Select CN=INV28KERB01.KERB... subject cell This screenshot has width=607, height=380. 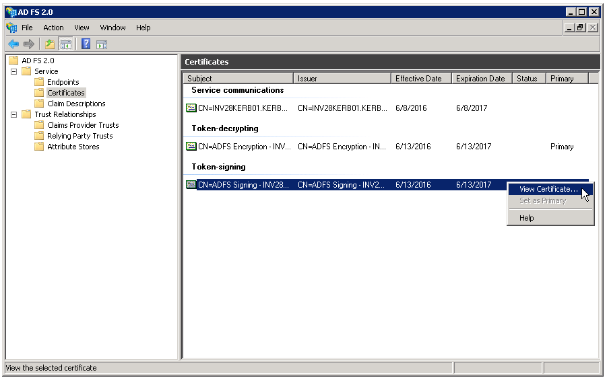click(243, 108)
